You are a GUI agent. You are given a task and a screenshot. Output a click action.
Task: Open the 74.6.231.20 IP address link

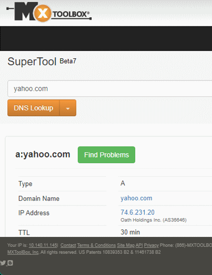tap(138, 212)
